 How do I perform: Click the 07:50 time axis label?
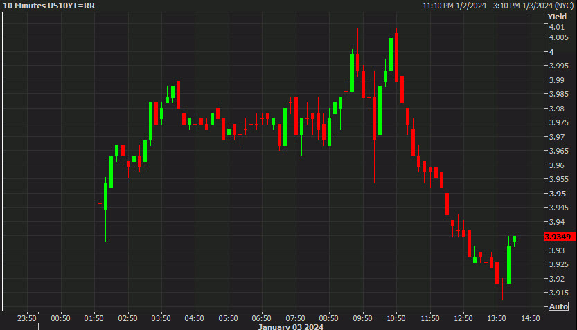click(x=295, y=318)
